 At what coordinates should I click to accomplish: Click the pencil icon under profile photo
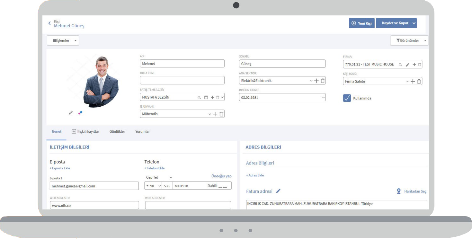(71, 113)
